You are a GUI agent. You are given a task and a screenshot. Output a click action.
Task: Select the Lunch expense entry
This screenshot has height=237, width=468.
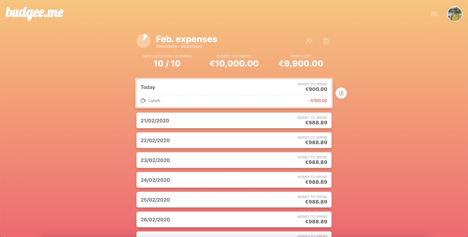click(x=154, y=101)
